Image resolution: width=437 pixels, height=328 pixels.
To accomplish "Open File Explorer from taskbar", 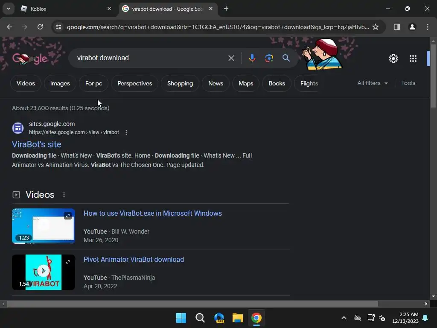I will 238,318.
